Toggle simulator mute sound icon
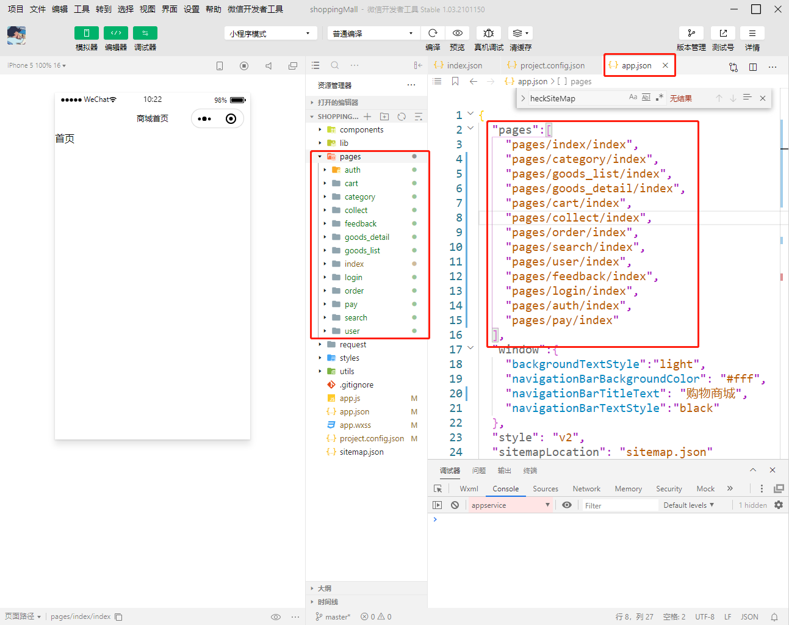Image resolution: width=789 pixels, height=625 pixels. [x=268, y=66]
